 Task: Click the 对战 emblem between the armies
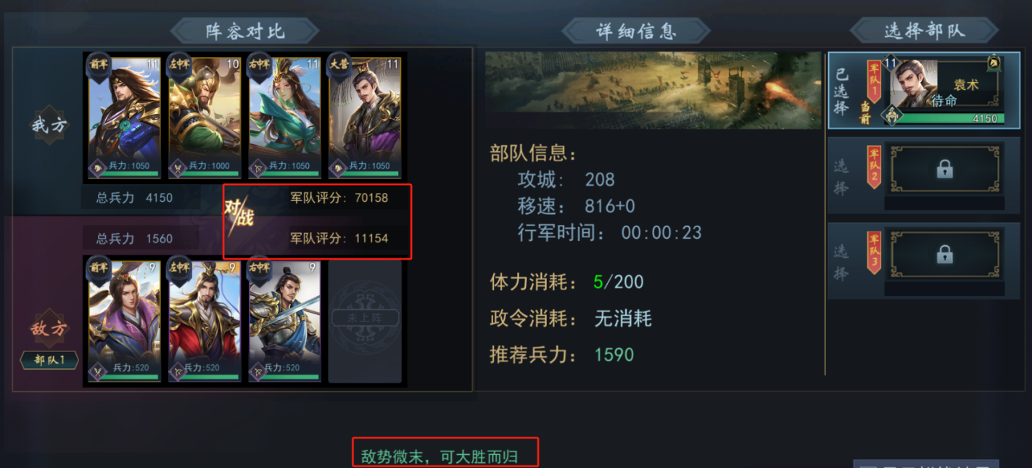coord(239,217)
